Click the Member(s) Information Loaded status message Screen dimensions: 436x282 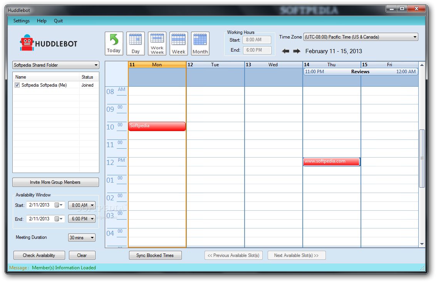click(x=64, y=268)
